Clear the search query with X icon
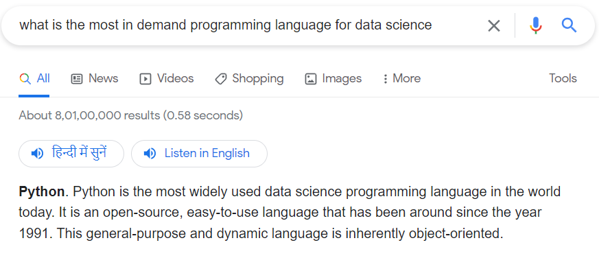Image resolution: width=599 pixels, height=258 pixels. (493, 25)
